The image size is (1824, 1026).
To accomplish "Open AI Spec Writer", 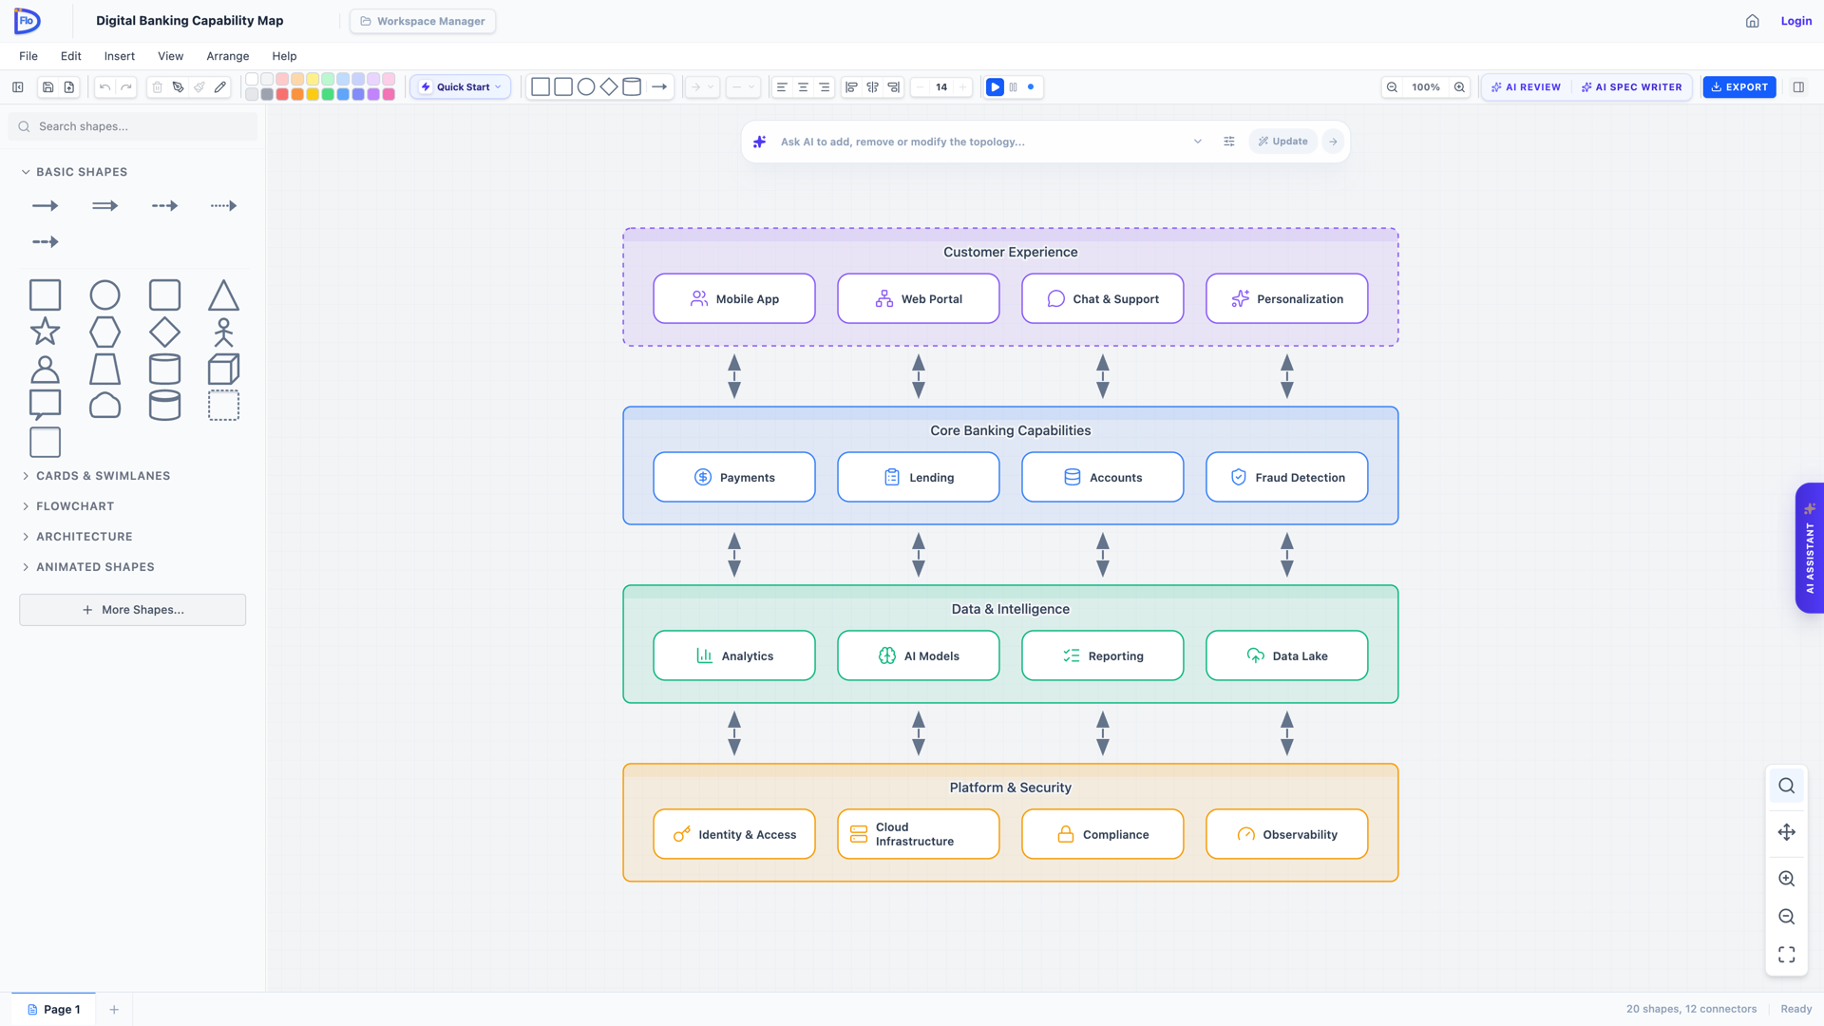I will (x=1631, y=87).
